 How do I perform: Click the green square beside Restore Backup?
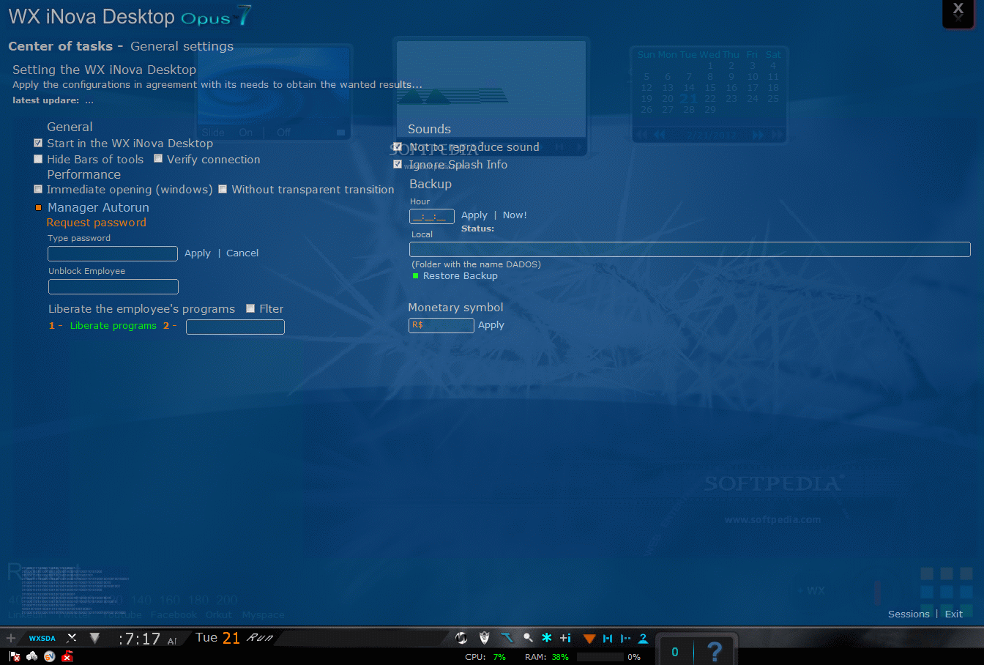click(x=416, y=276)
